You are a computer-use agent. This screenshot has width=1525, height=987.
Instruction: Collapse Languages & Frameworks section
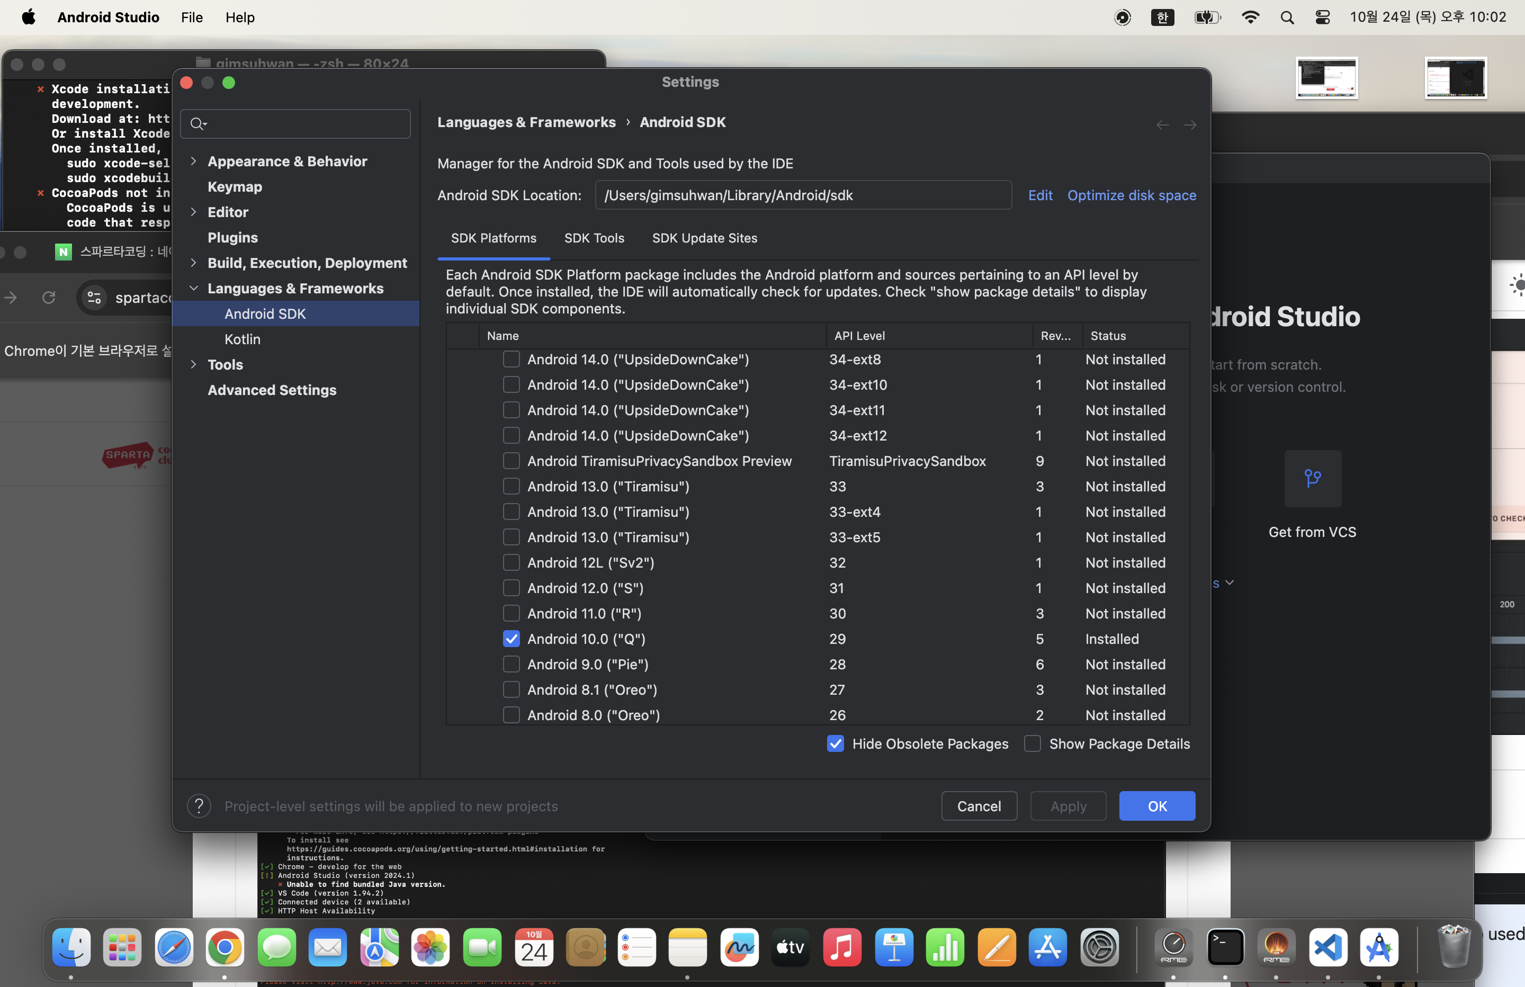point(193,289)
